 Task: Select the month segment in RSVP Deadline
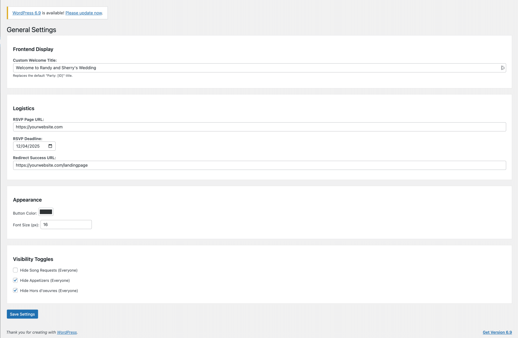point(18,146)
